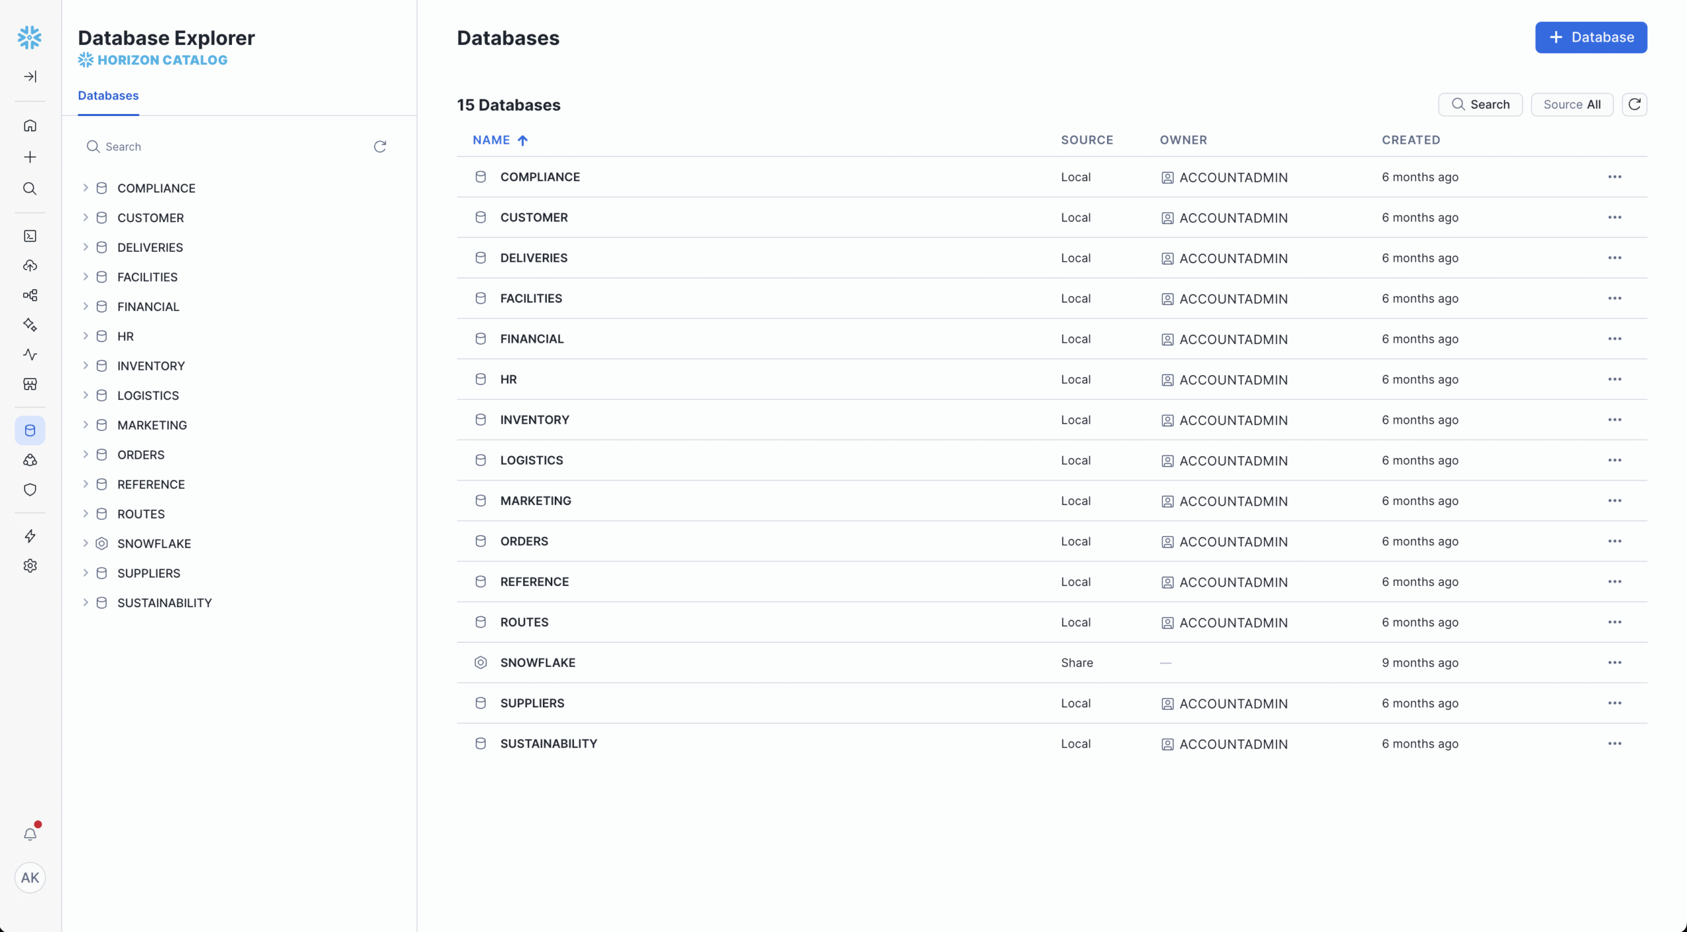Image resolution: width=1687 pixels, height=932 pixels.
Task: Open more options for COMPLIANCE row
Action: tap(1615, 177)
